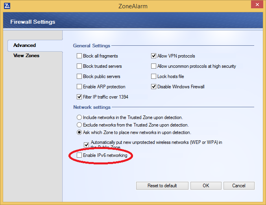Viewport: 266px width, 205px height.
Task: Check Enable IPv6 networking
Action: [x=79, y=155]
